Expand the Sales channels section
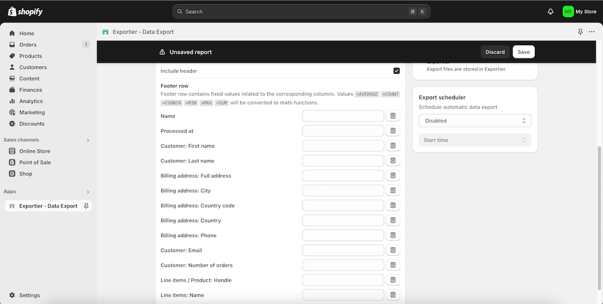This screenshot has width=603, height=304. click(87, 140)
